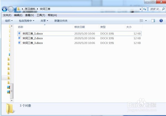Viewport: 166px width, 116px height.
Task: Click the magnifier search icon
Action: pos(163,9)
